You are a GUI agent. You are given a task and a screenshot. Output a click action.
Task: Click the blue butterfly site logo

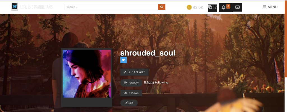[x=15, y=7]
